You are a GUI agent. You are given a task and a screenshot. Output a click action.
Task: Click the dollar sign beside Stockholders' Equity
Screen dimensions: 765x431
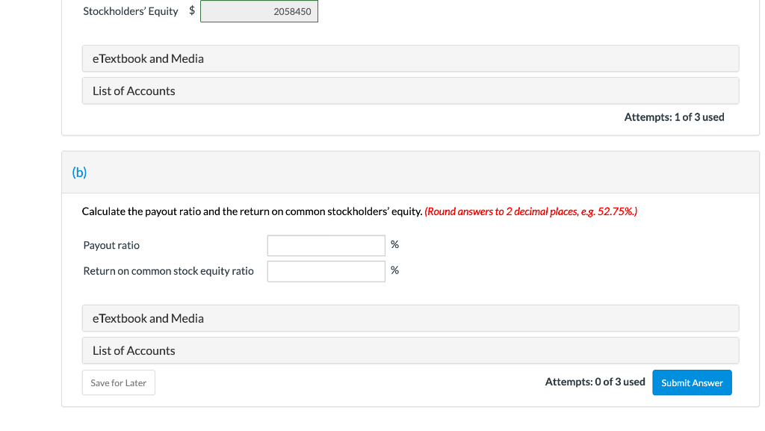[192, 10]
